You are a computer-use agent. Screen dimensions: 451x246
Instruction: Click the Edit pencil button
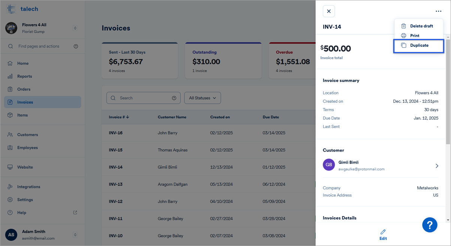click(383, 235)
